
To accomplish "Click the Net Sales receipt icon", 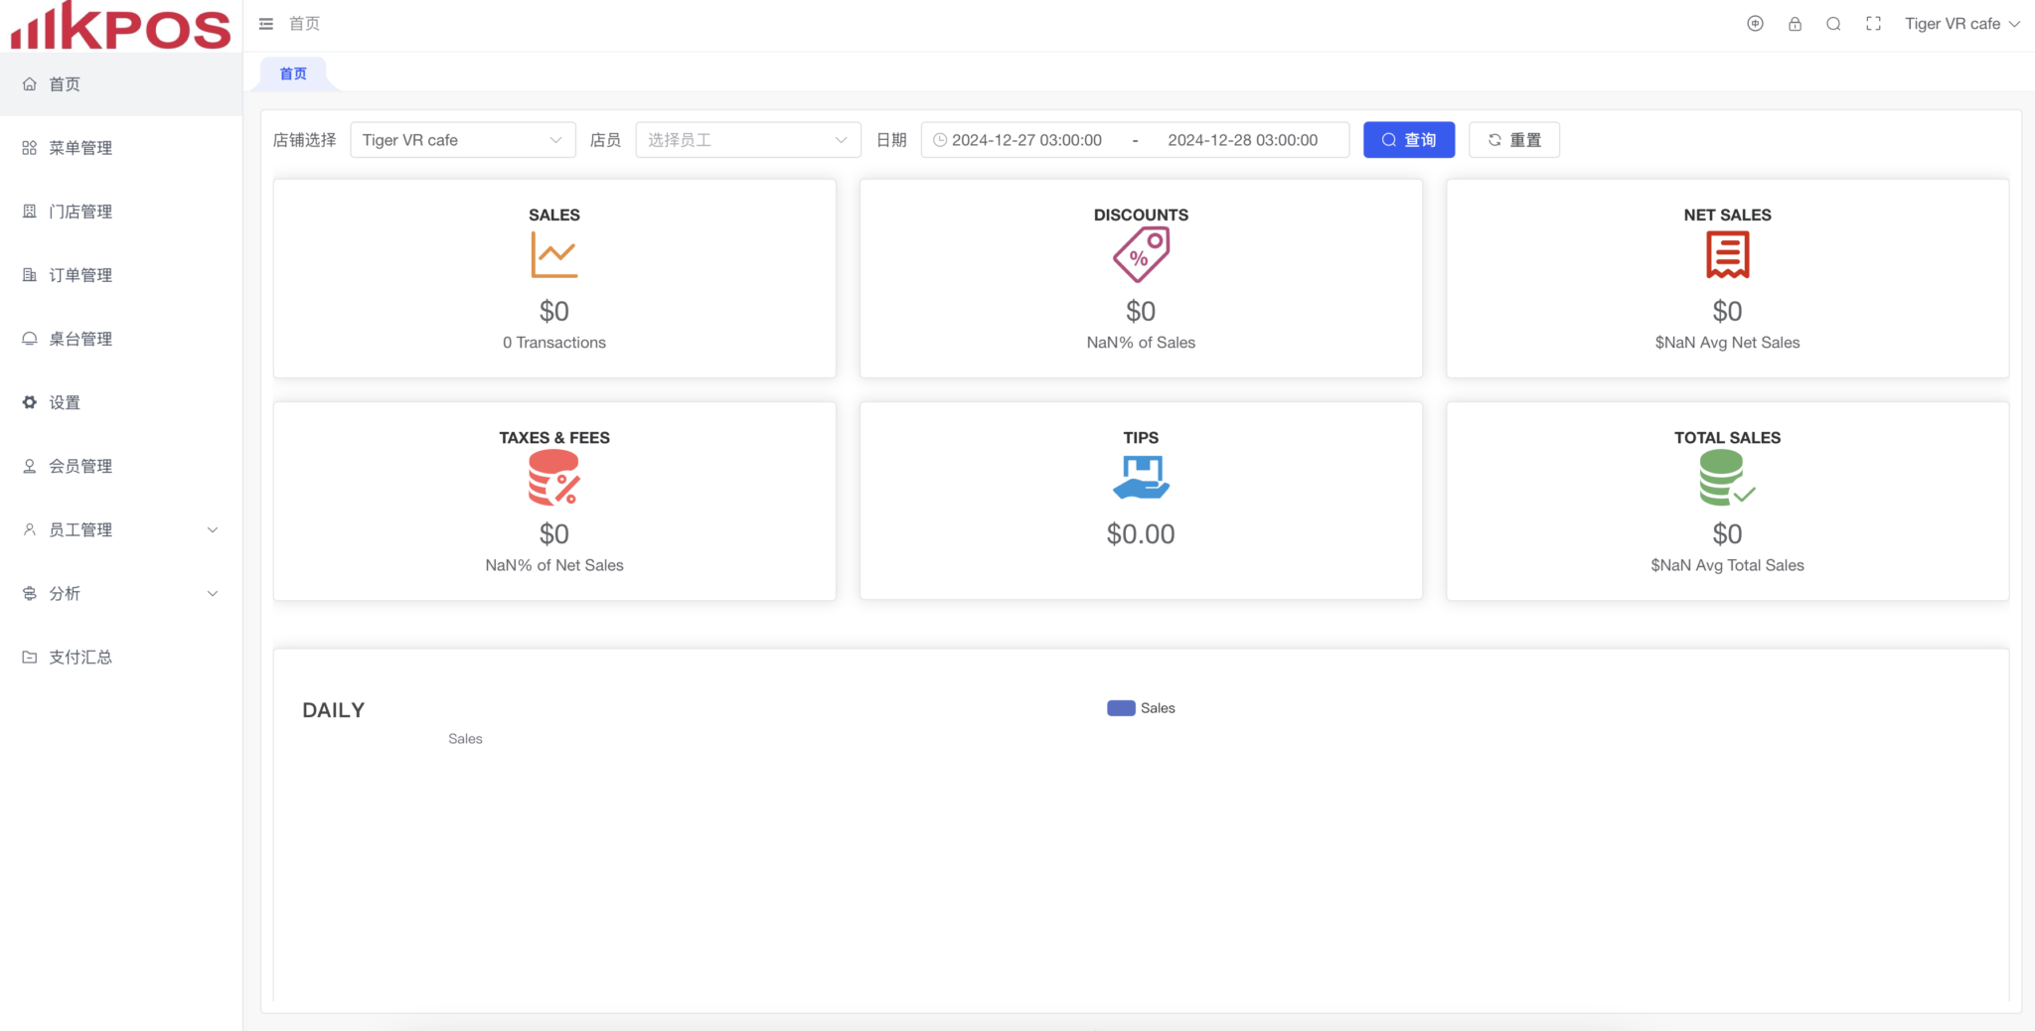I will (x=1727, y=255).
